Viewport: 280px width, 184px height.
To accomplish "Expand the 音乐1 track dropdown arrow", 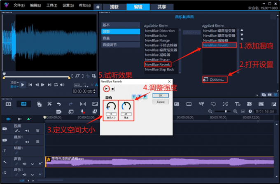I will [32, 175].
